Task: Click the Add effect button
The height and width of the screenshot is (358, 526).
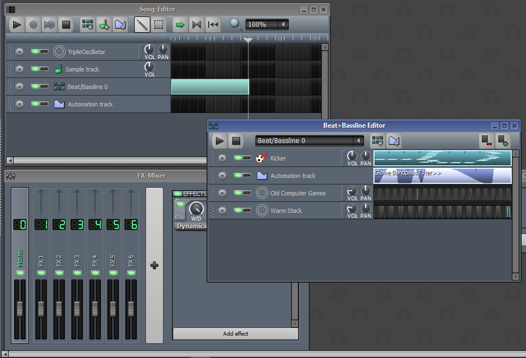Action: tap(235, 333)
